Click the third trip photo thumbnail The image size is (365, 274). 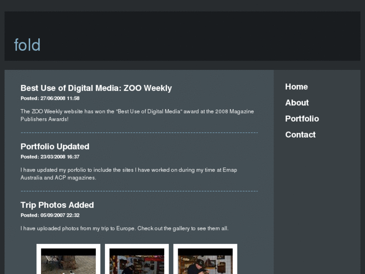point(205,259)
